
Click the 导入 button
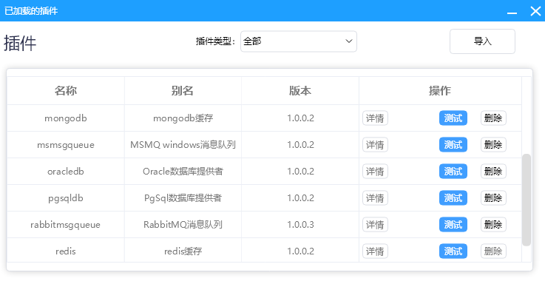tap(482, 41)
